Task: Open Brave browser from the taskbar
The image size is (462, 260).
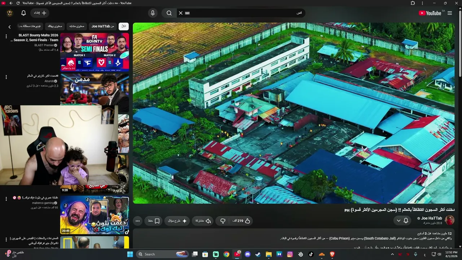Action: (332, 254)
